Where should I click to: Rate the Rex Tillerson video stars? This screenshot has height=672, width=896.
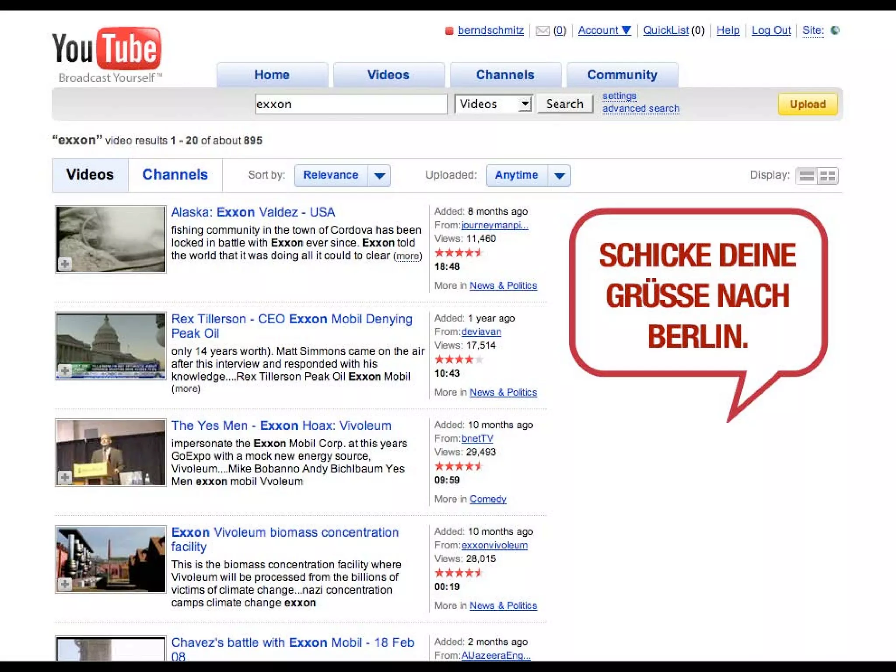tap(458, 360)
